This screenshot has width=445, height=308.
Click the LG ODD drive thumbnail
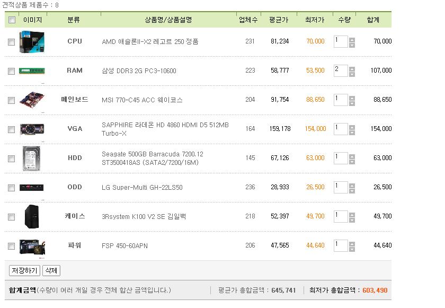coord(31,187)
